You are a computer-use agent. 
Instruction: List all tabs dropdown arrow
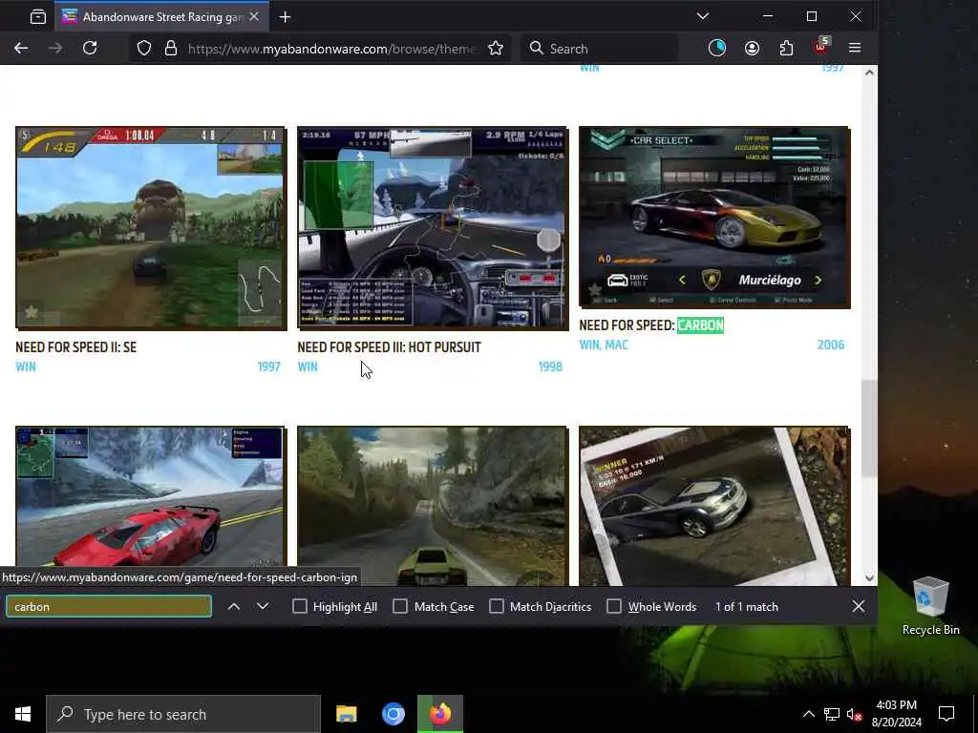(x=703, y=17)
